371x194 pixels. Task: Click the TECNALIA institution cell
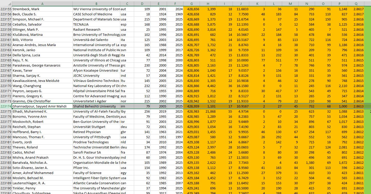pyautogui.click(x=96, y=24)
